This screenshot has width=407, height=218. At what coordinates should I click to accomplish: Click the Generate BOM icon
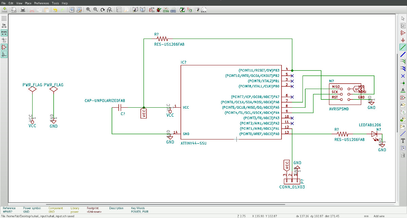[x=173, y=10]
